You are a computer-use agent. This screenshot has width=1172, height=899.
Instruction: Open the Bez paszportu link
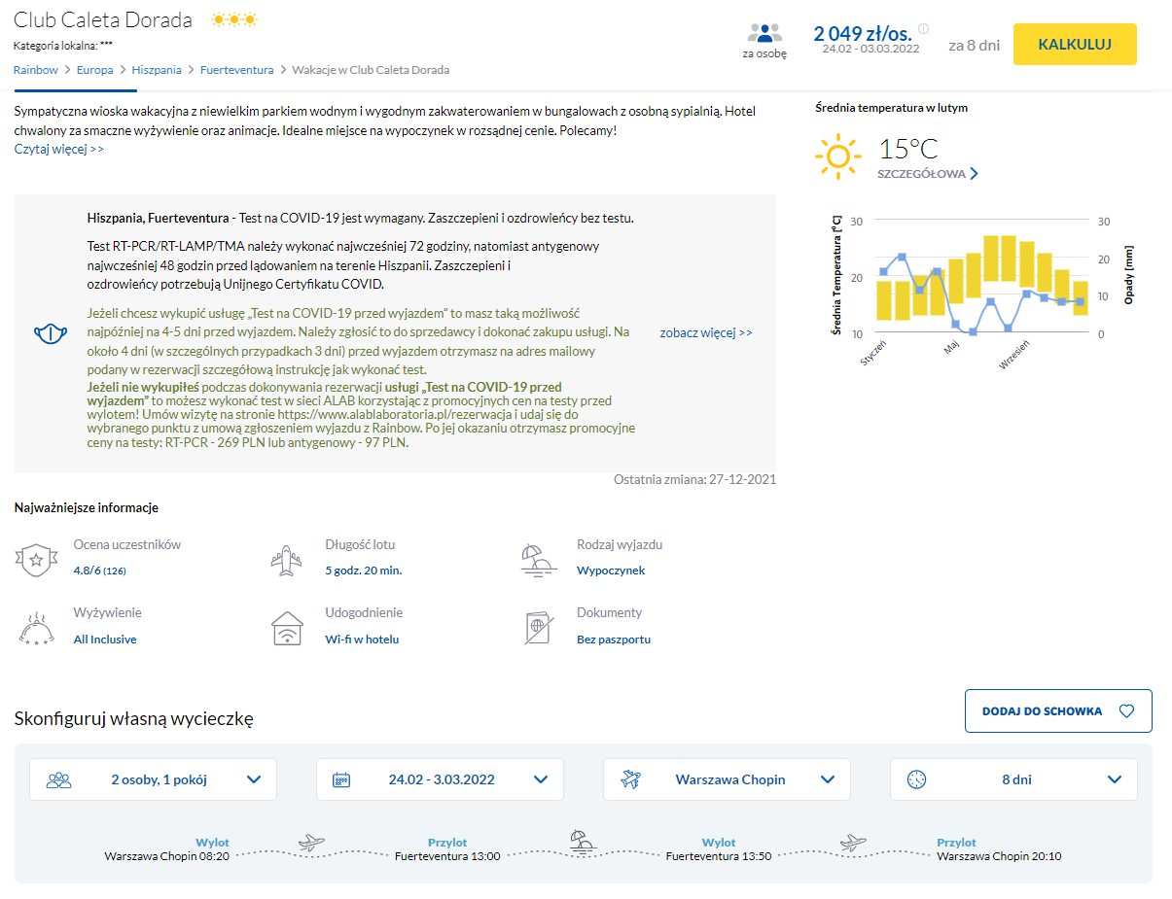pos(614,640)
